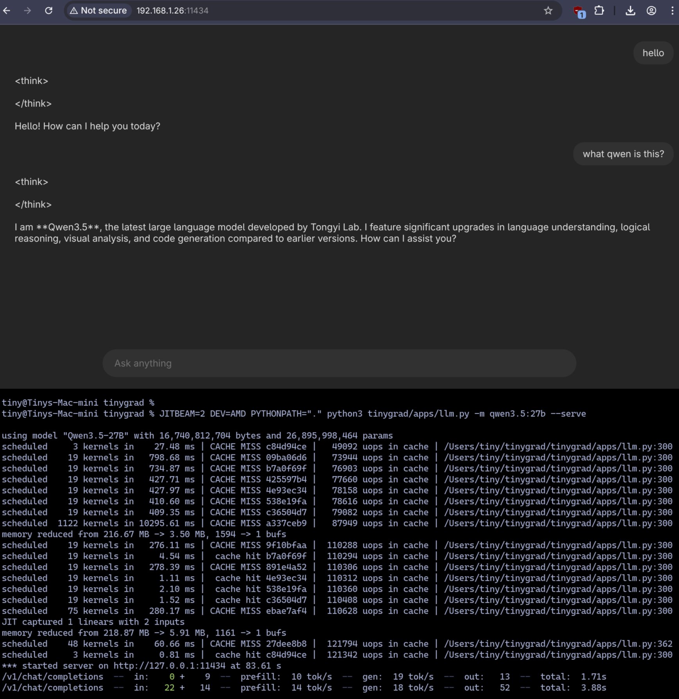Click the "*** started server on" line

pyautogui.click(x=142, y=666)
